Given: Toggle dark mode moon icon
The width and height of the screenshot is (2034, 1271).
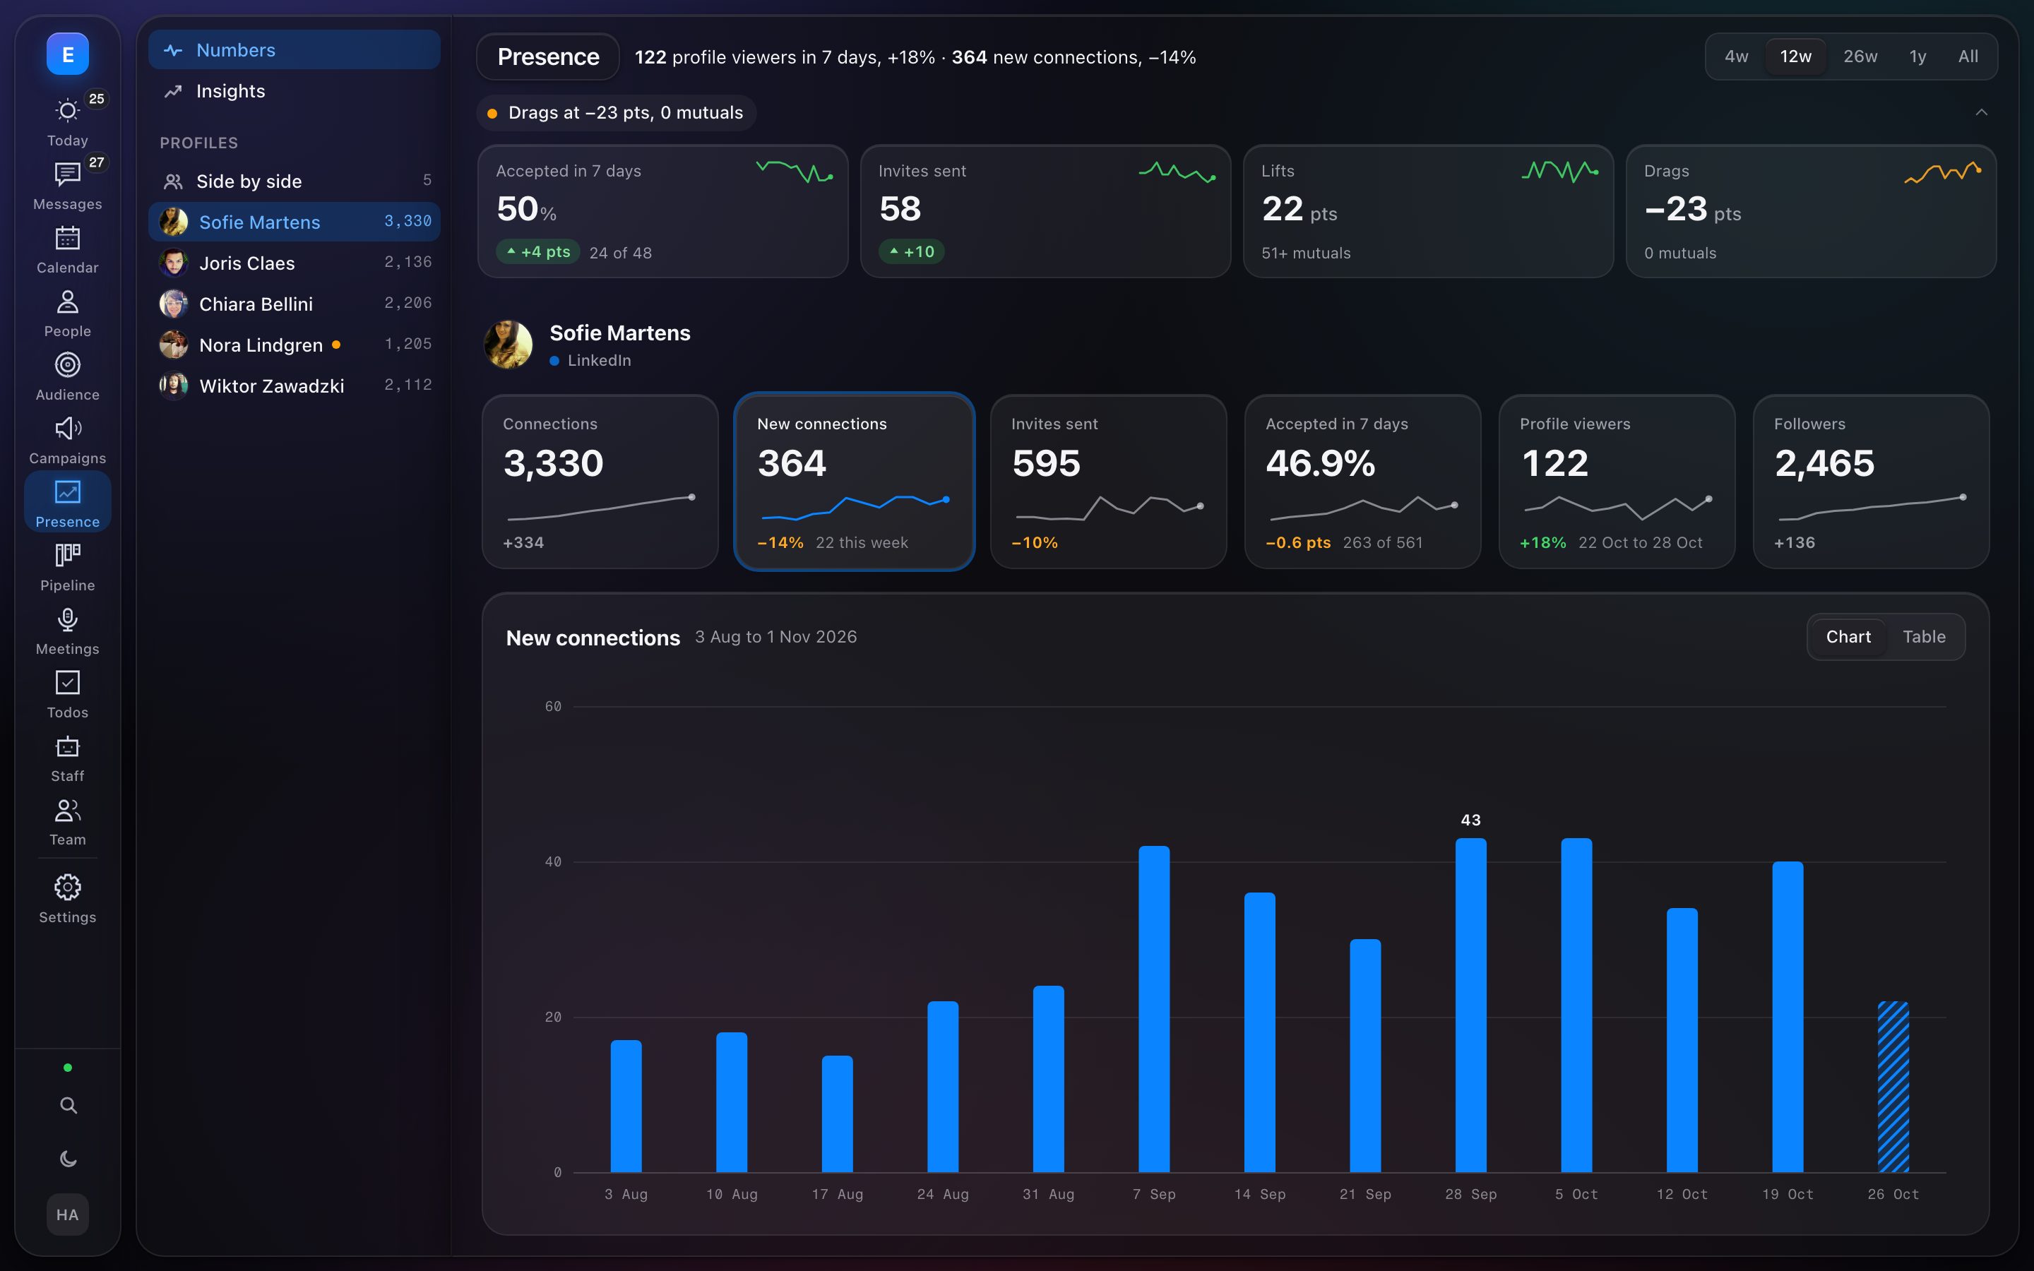Looking at the screenshot, I should click(68, 1159).
